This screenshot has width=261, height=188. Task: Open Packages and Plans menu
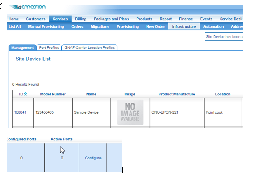111,19
